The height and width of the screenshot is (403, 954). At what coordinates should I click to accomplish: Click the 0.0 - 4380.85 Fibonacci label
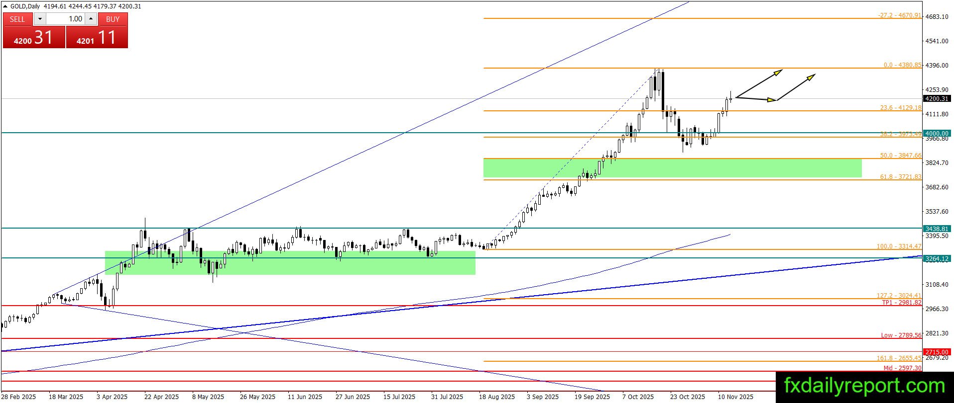tap(902, 65)
